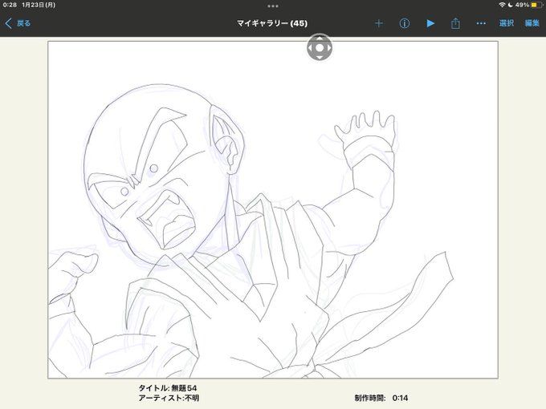The image size is (546, 409).
Task: Open the share icon
Action: [x=455, y=23]
